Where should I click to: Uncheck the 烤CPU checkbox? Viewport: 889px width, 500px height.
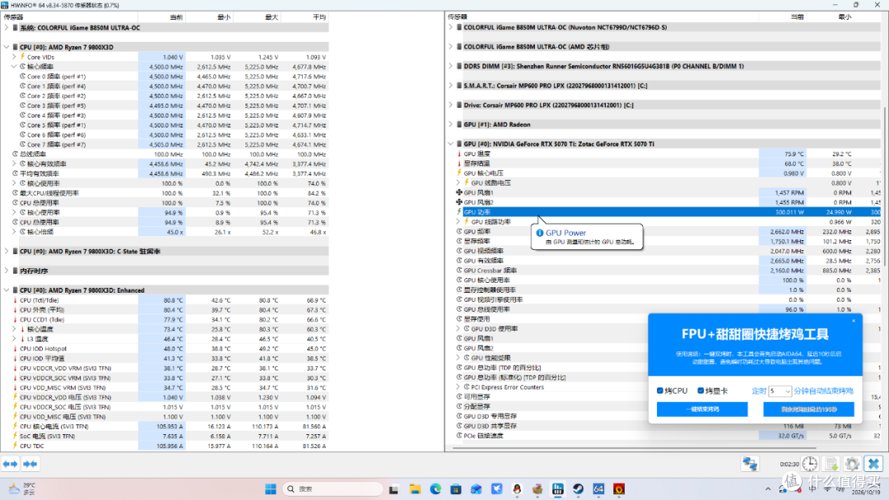[x=660, y=391]
